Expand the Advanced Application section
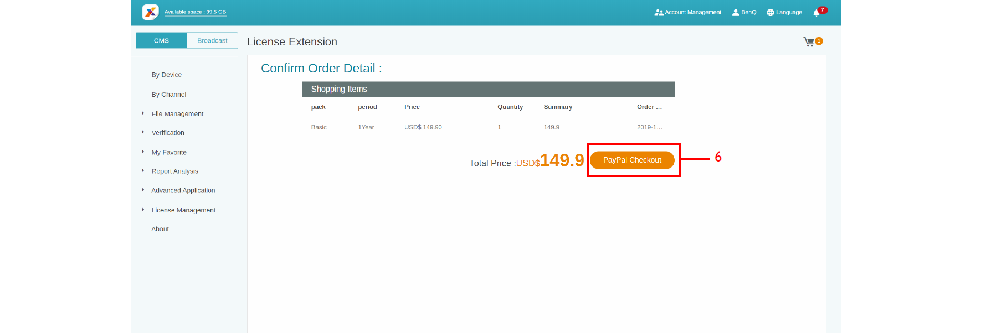The width and height of the screenshot is (981, 333). (183, 190)
